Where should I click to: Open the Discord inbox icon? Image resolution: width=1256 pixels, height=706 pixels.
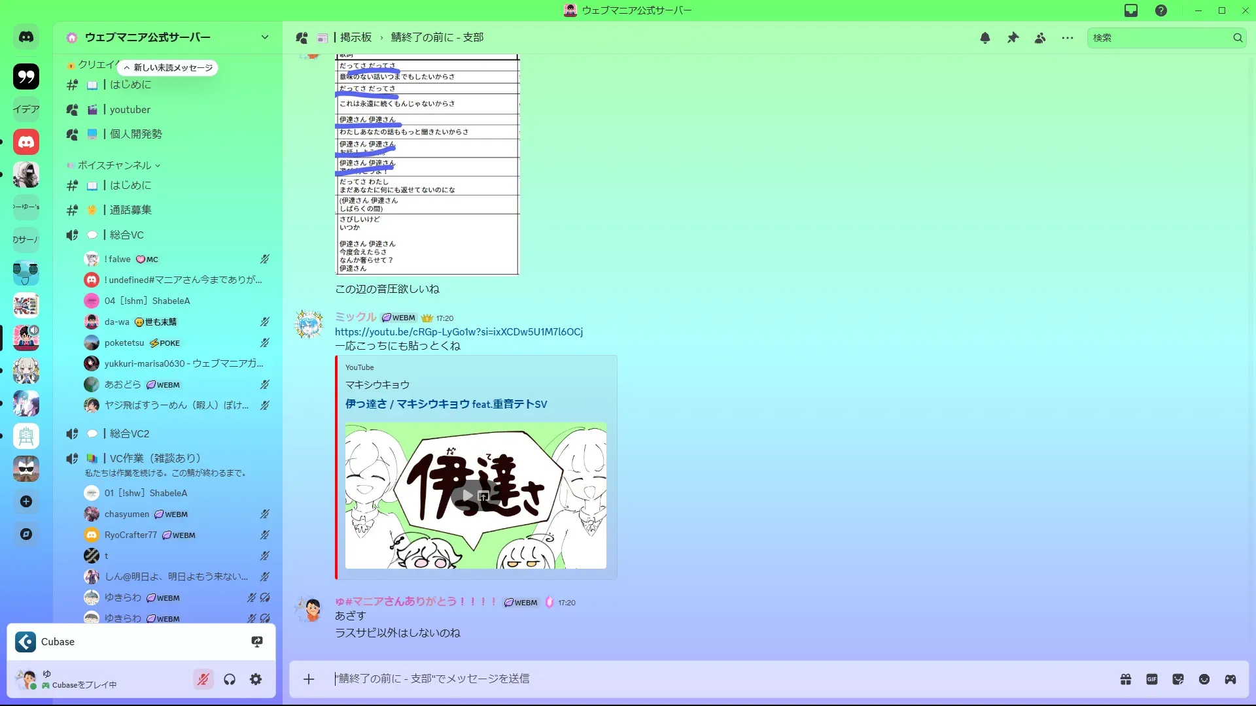click(x=1131, y=10)
